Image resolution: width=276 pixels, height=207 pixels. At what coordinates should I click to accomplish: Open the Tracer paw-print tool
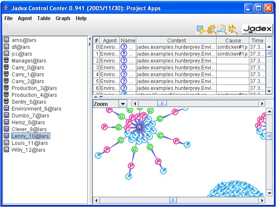click(233, 29)
